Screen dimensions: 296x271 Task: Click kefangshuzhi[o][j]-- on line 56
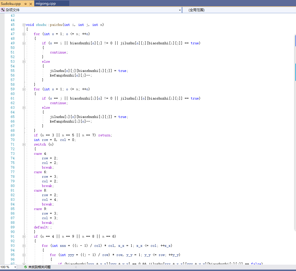coord(71,75)
